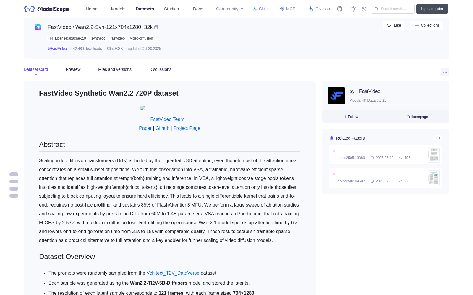Expand the Community dropdown menu
The width and height of the screenshot is (473, 295).
(x=230, y=9)
